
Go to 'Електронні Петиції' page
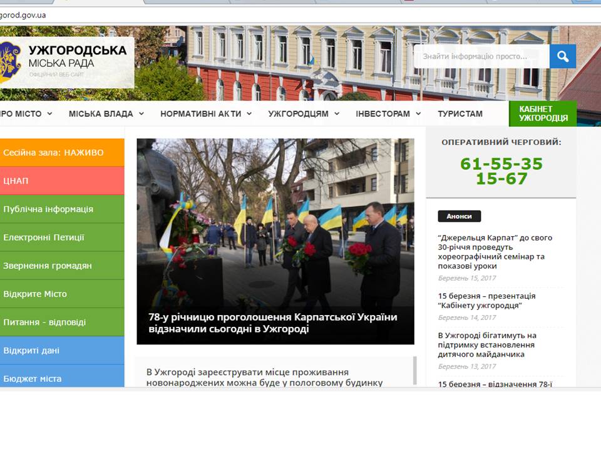click(61, 237)
